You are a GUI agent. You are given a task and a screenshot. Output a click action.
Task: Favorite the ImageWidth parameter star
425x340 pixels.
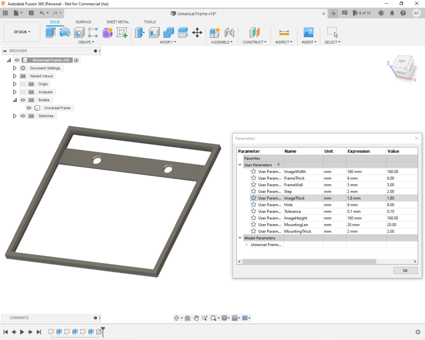[x=253, y=171]
